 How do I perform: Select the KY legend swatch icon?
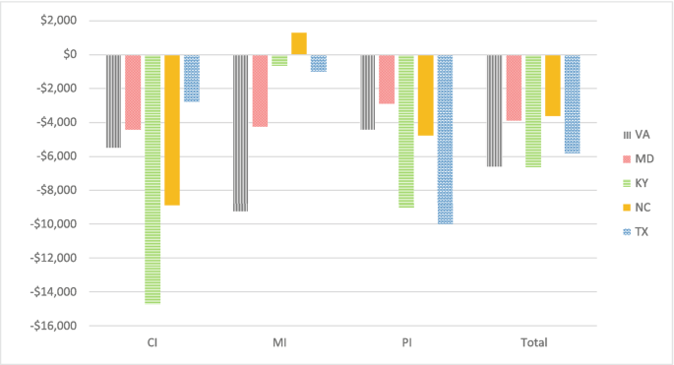point(627,184)
